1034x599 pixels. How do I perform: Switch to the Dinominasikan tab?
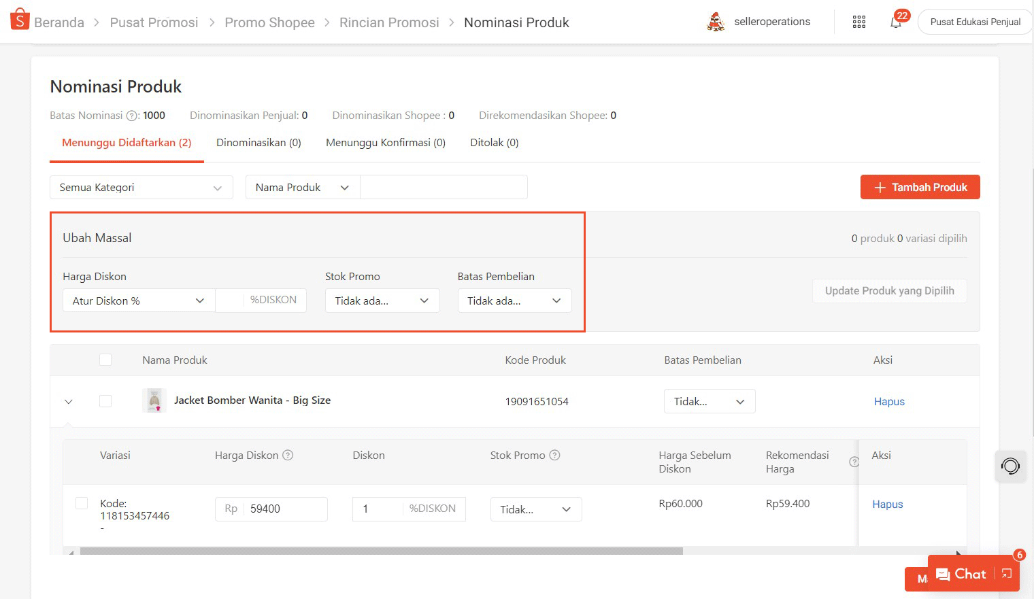tap(258, 143)
